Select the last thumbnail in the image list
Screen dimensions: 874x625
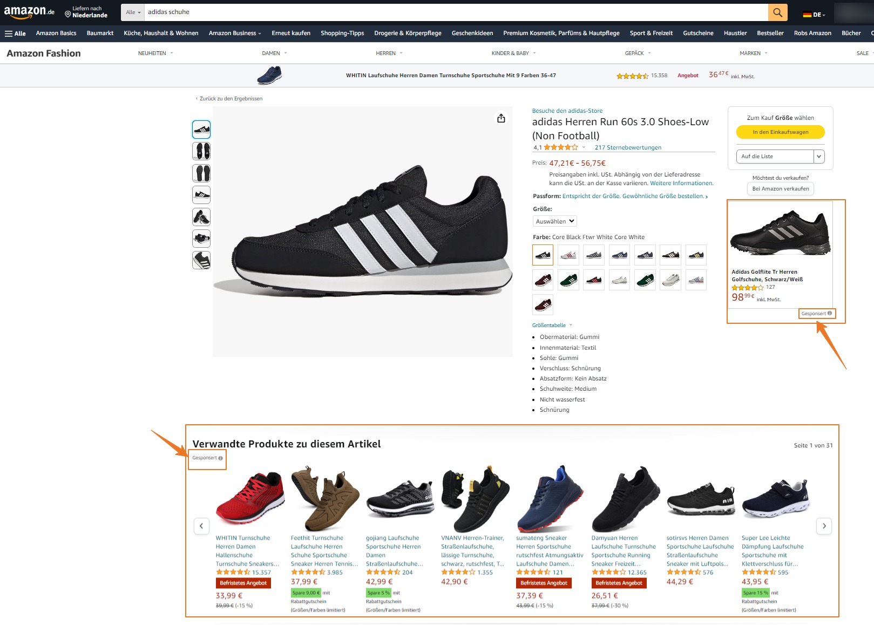pyautogui.click(x=201, y=260)
